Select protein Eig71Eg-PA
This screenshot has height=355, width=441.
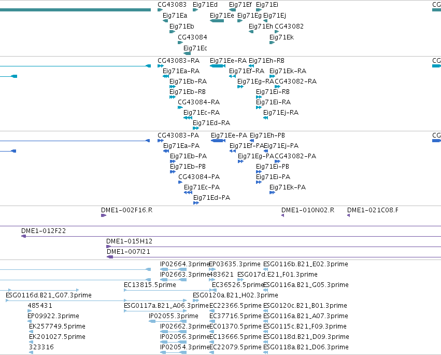coord(255,156)
